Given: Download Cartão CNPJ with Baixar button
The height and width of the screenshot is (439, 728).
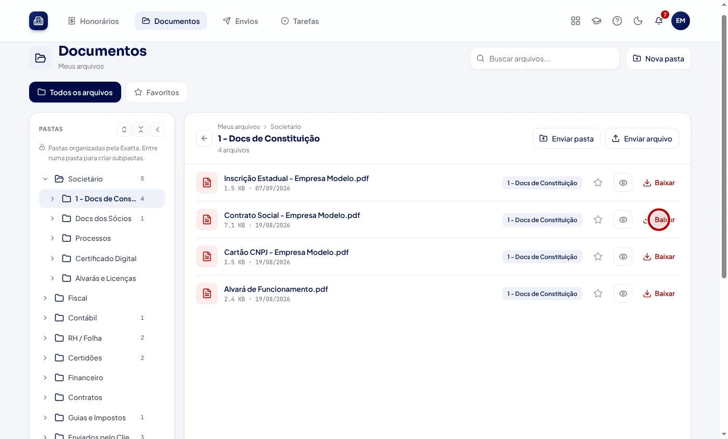Looking at the screenshot, I should coord(659,256).
